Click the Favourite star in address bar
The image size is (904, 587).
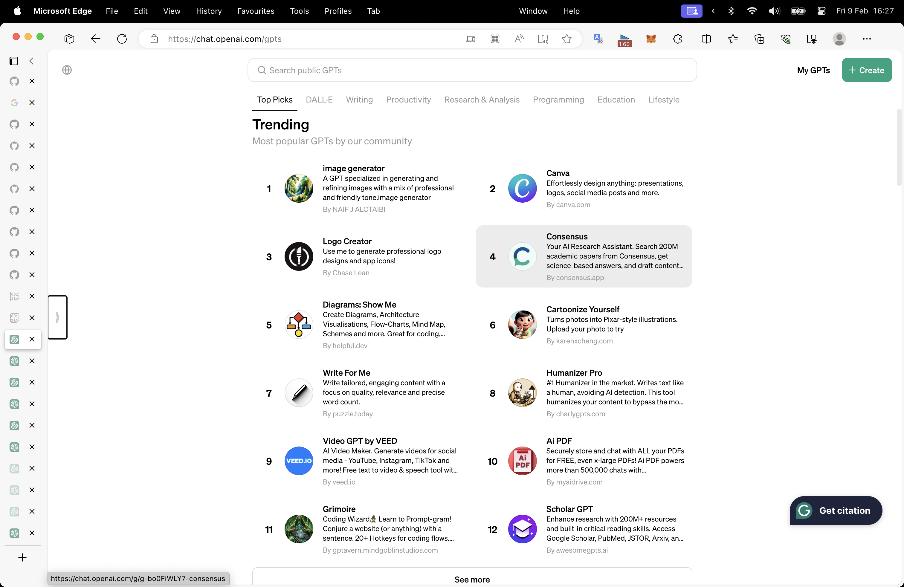pyautogui.click(x=566, y=39)
